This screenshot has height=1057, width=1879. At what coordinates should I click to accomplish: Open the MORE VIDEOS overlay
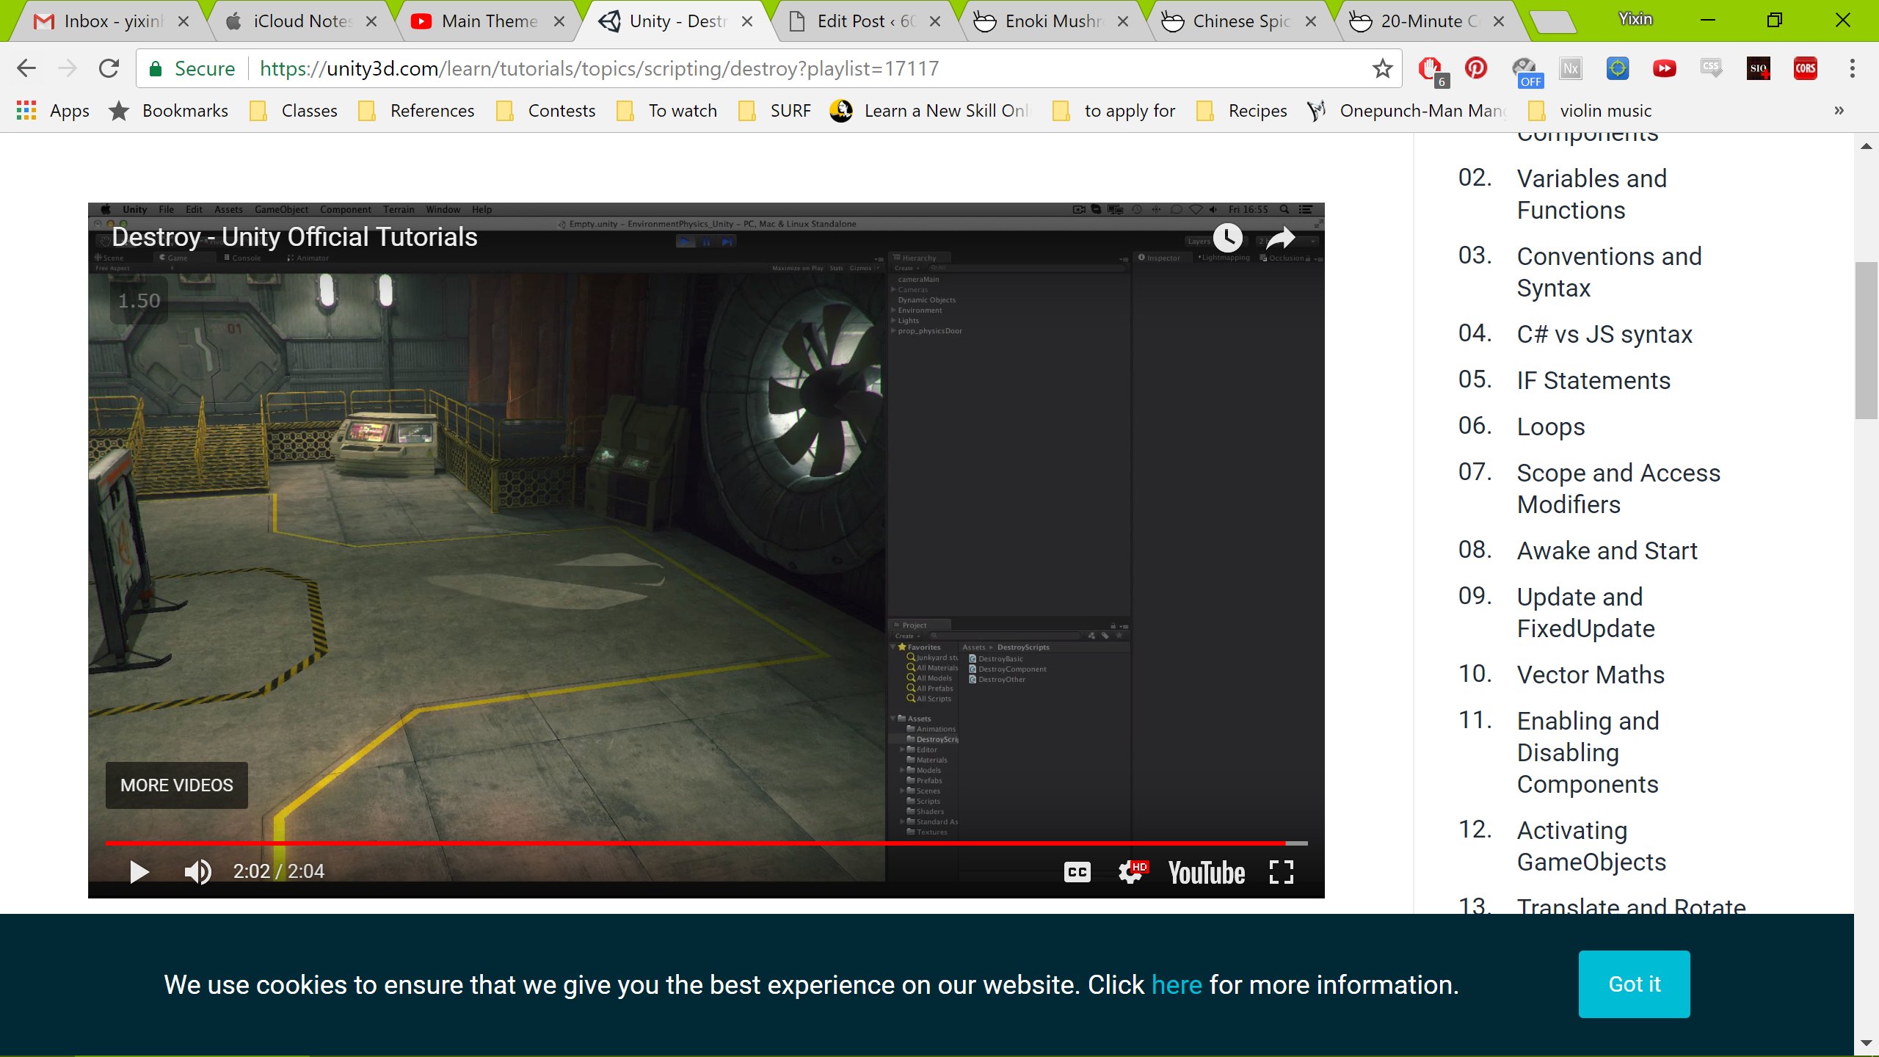[x=177, y=785]
